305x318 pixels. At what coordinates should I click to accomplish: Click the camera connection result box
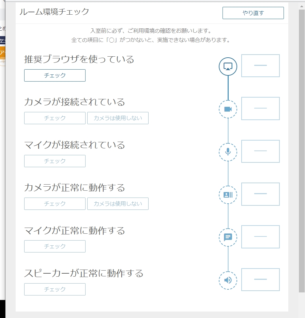pyautogui.click(x=260, y=109)
